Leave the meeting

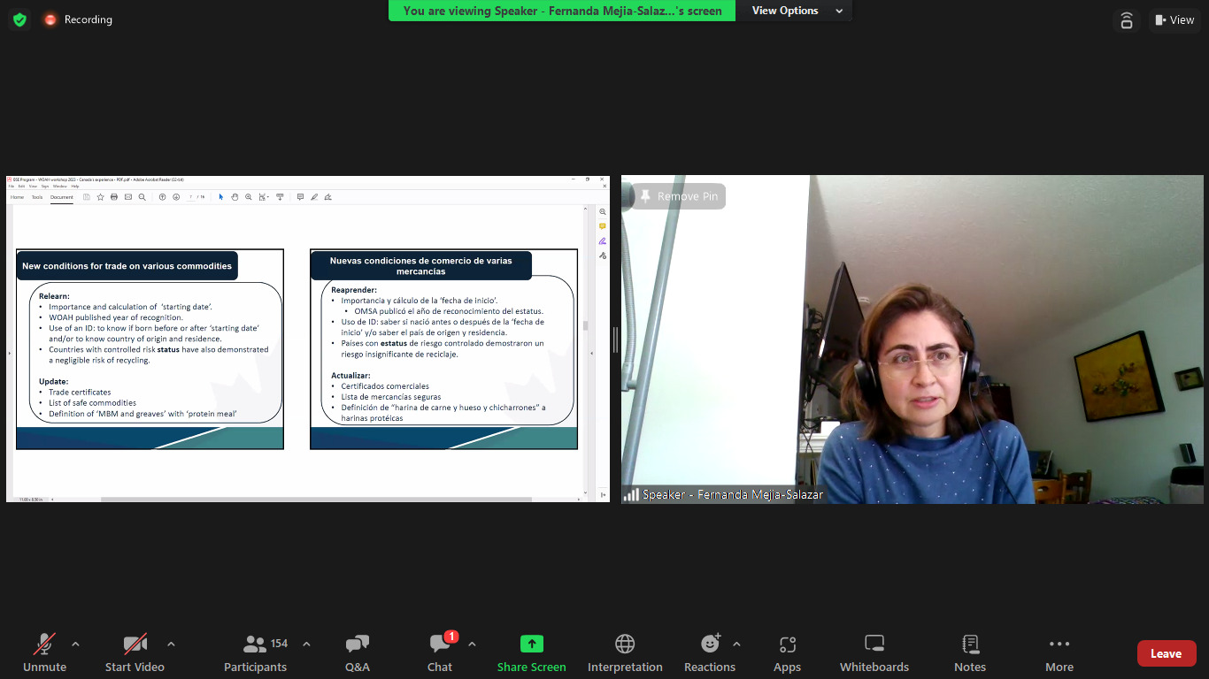(1166, 653)
